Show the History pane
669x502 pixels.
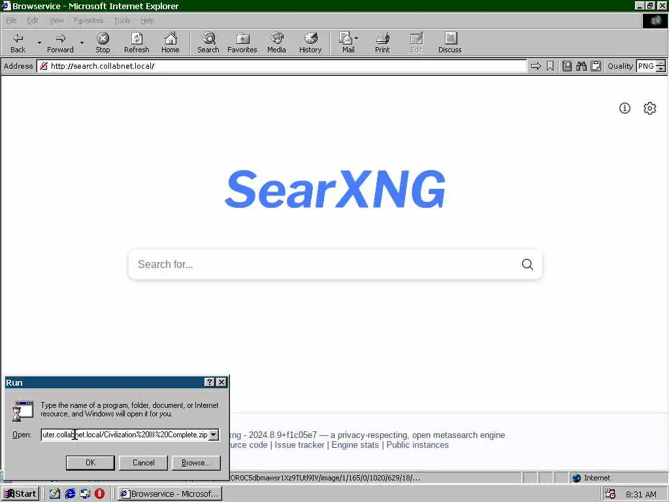coord(310,42)
